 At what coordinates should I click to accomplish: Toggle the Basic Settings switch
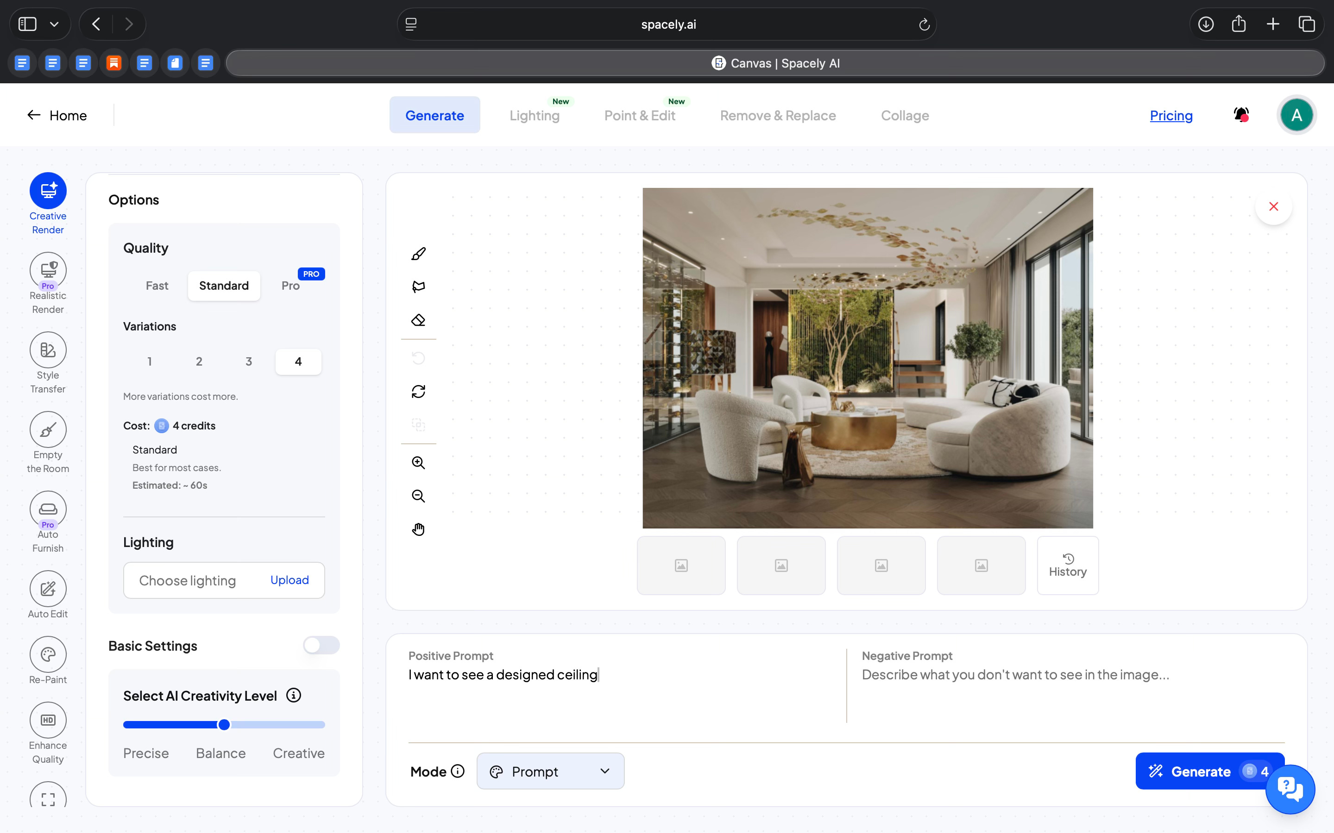321,645
